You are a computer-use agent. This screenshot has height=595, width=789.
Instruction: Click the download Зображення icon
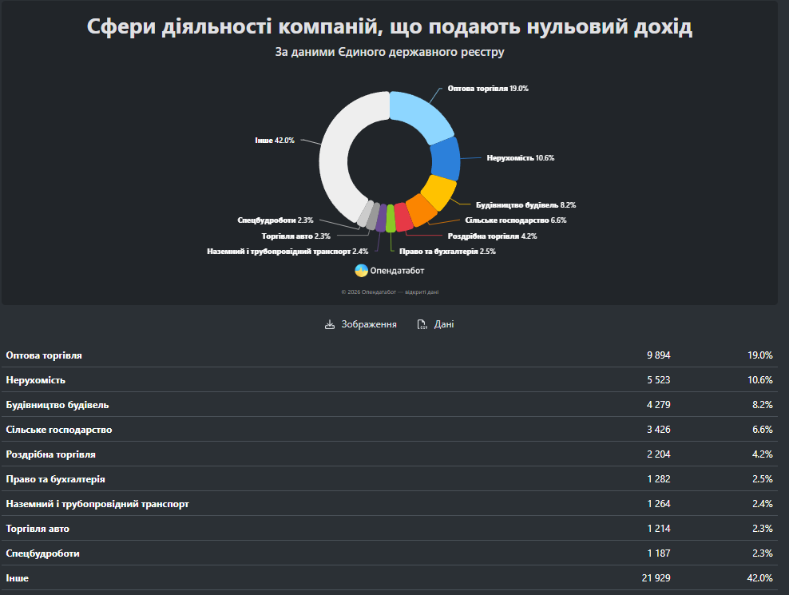[x=330, y=325]
